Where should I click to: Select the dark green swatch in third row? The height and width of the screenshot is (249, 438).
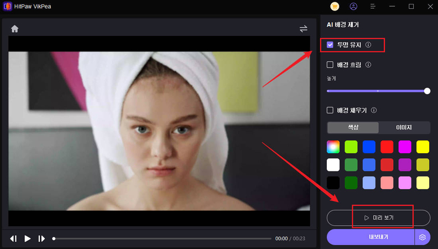(x=351, y=183)
